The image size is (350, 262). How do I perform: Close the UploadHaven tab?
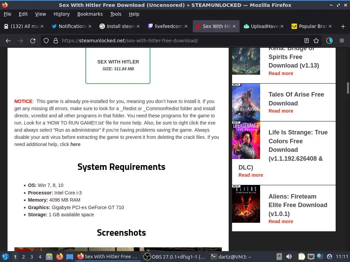282,26
